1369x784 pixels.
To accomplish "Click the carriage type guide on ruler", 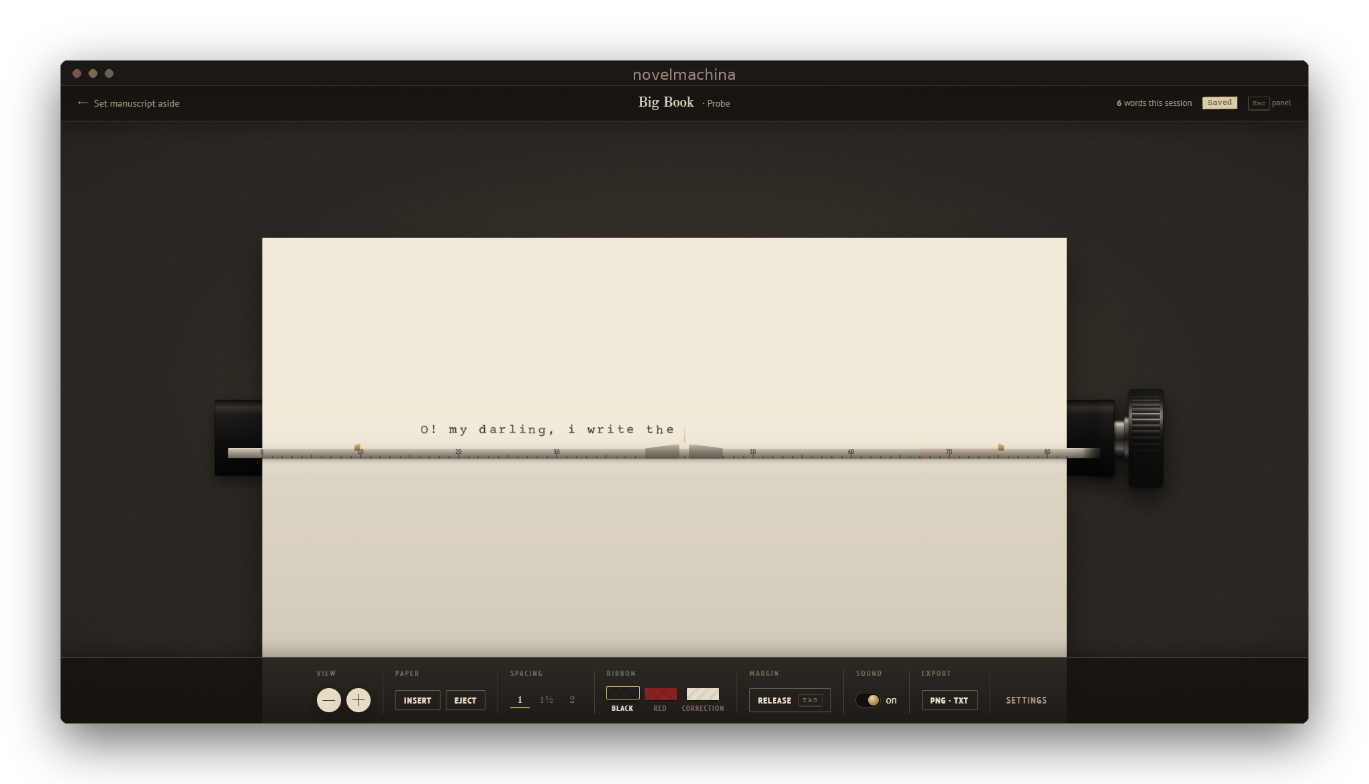I will pyautogui.click(x=684, y=451).
